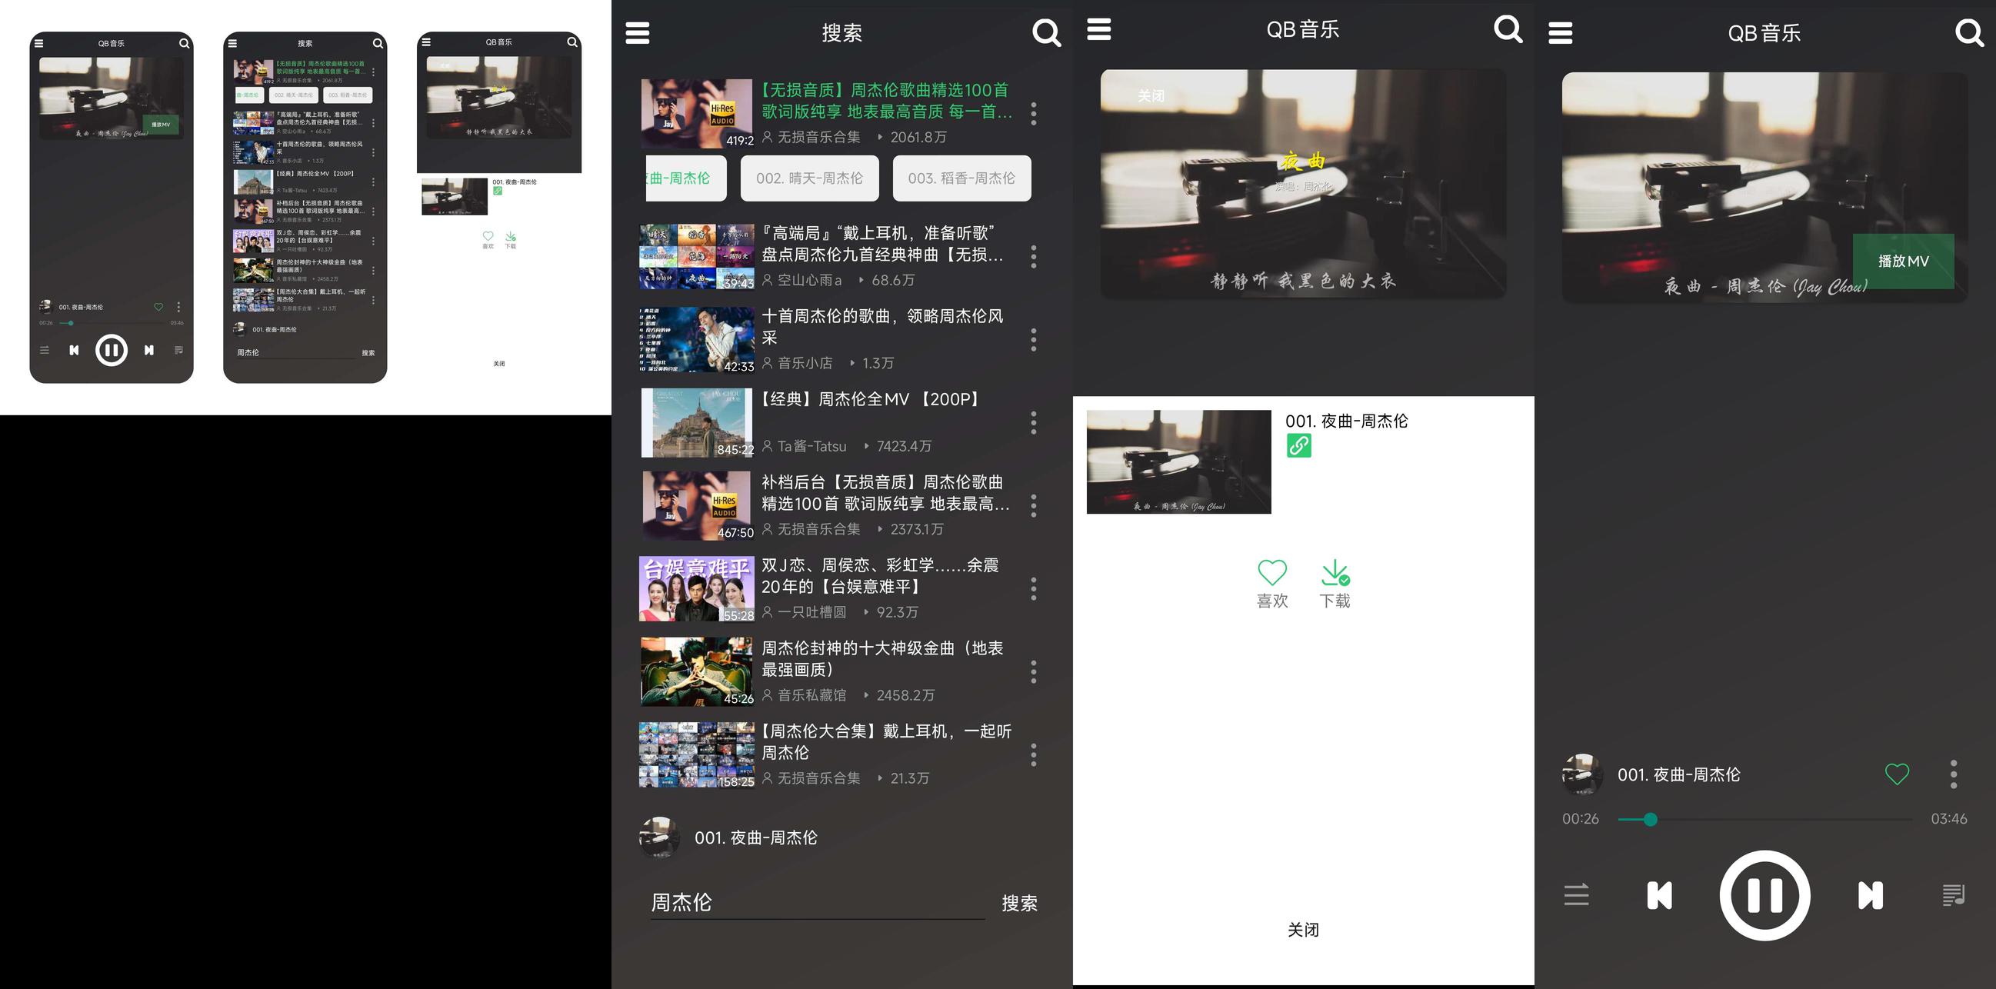Tap uploader Ta酱-Tatsu

pyautogui.click(x=811, y=446)
